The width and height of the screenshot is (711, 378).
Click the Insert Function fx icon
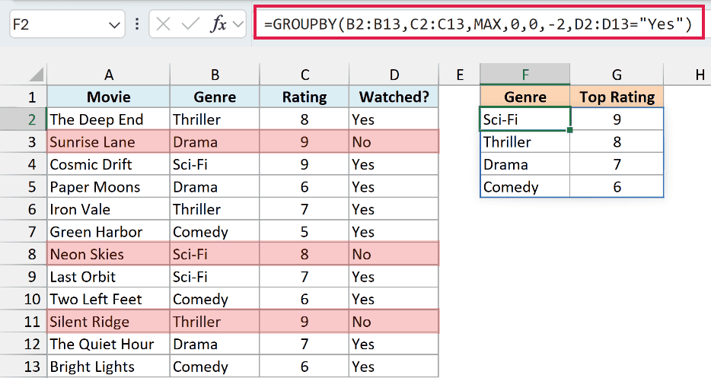[x=218, y=24]
